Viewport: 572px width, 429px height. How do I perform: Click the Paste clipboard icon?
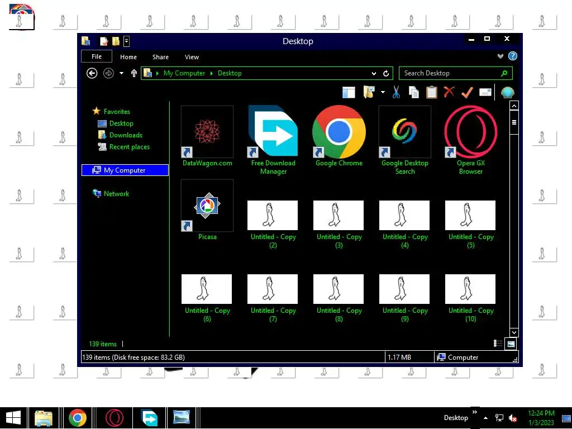click(x=432, y=92)
